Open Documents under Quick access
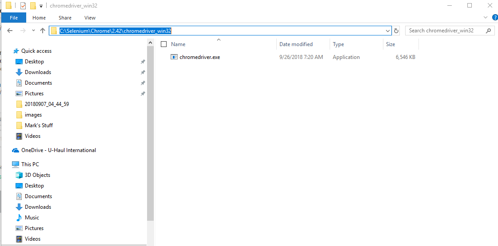Viewport: 498px width, 246px height. tap(38, 83)
